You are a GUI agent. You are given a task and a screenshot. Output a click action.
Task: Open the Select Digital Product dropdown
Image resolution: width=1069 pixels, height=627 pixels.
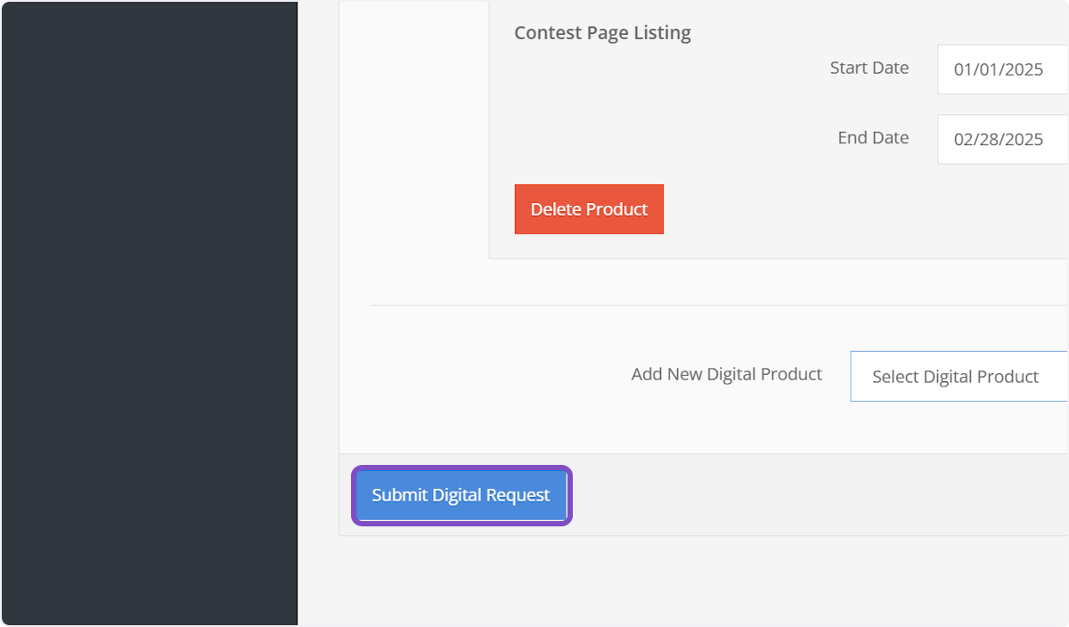[958, 377]
